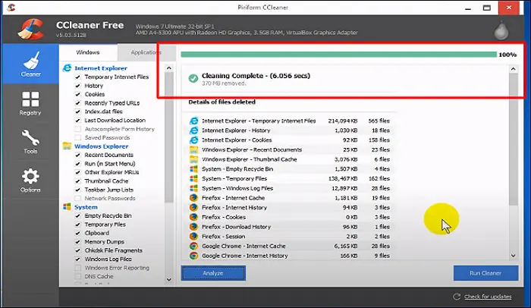
Task: Uncheck Temporary Internet Files checkbox
Action: coord(77,77)
